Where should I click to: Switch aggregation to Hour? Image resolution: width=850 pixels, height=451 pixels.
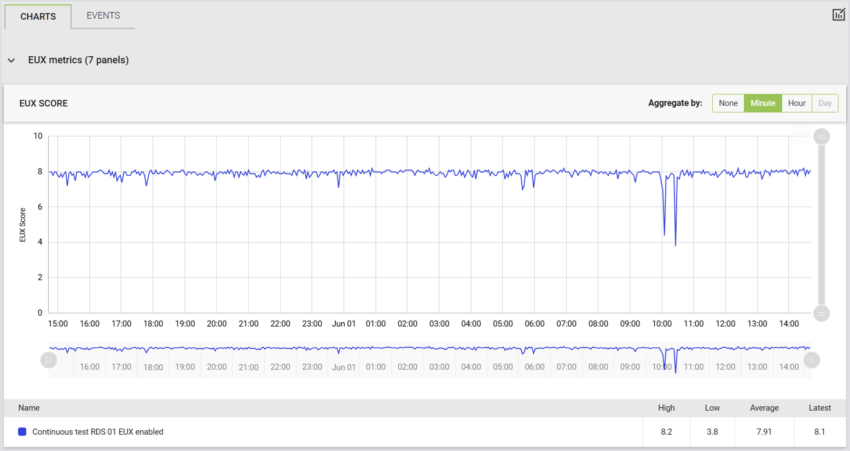[796, 103]
